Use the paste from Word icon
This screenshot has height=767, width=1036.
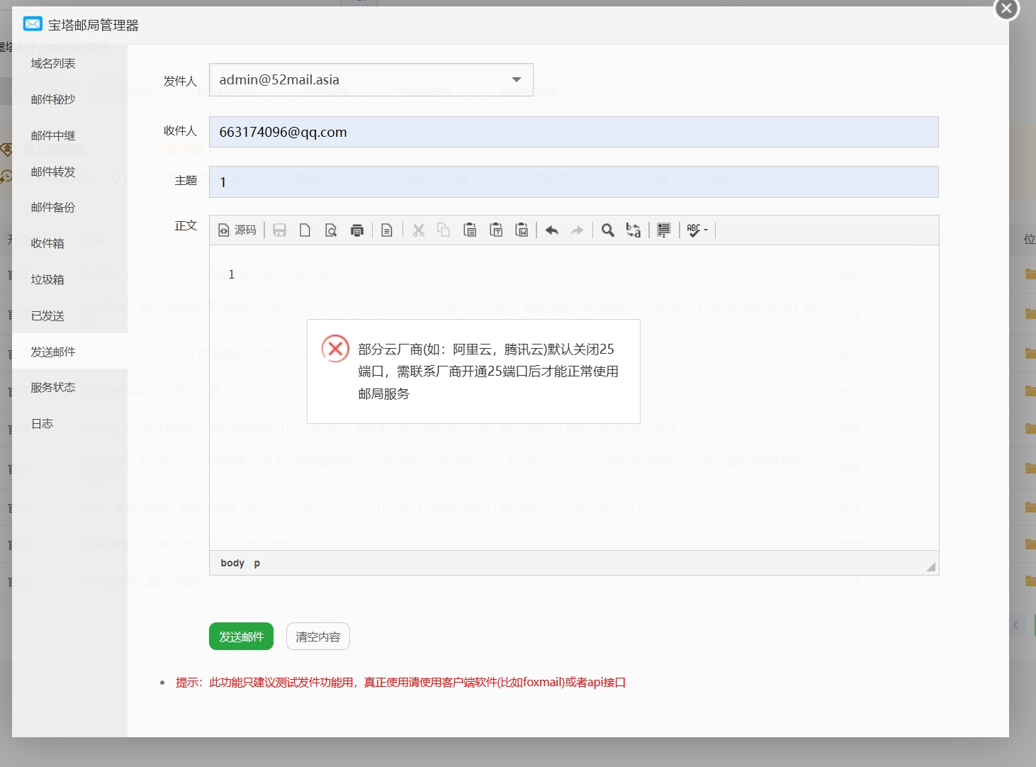(x=522, y=230)
